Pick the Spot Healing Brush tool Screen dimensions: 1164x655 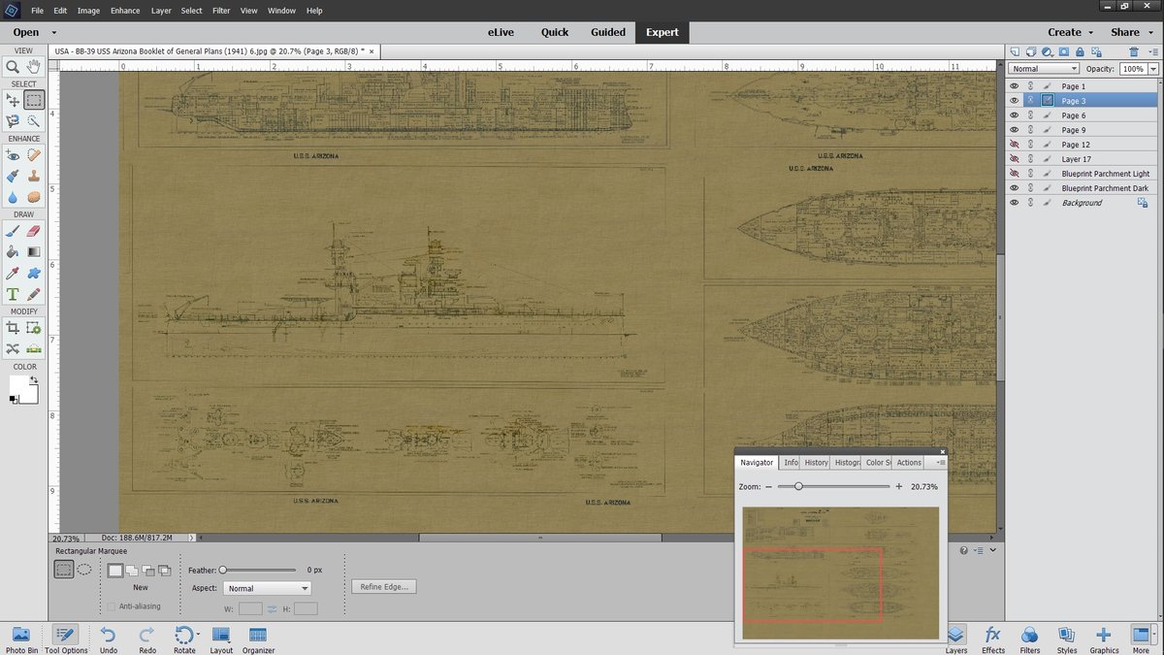coord(32,155)
